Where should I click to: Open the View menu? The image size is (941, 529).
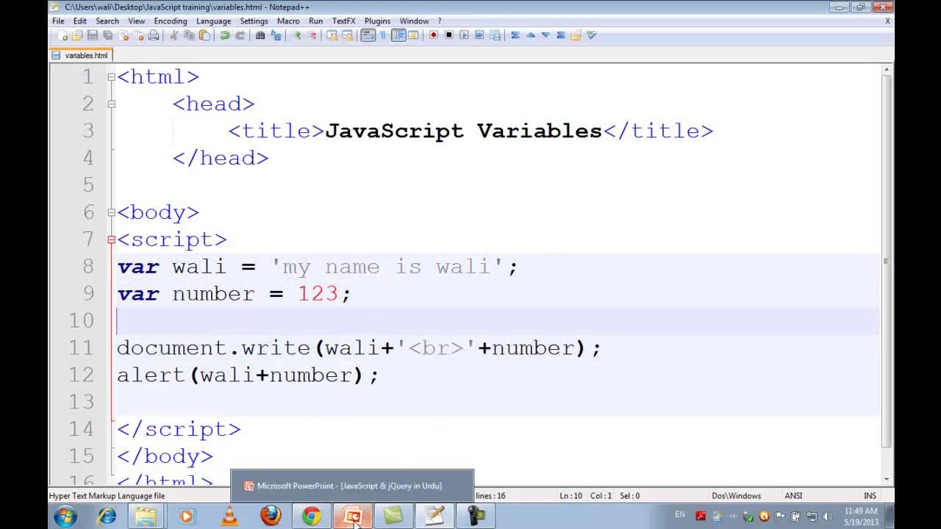tap(137, 21)
